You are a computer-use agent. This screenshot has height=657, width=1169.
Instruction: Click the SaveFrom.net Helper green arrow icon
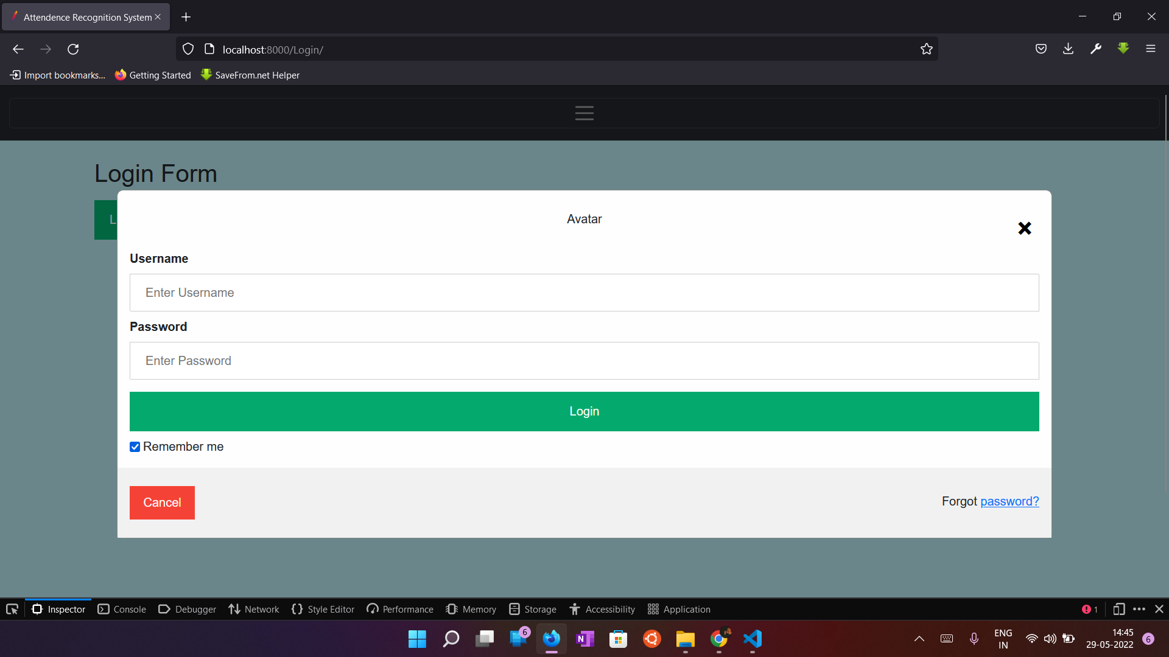[206, 74]
